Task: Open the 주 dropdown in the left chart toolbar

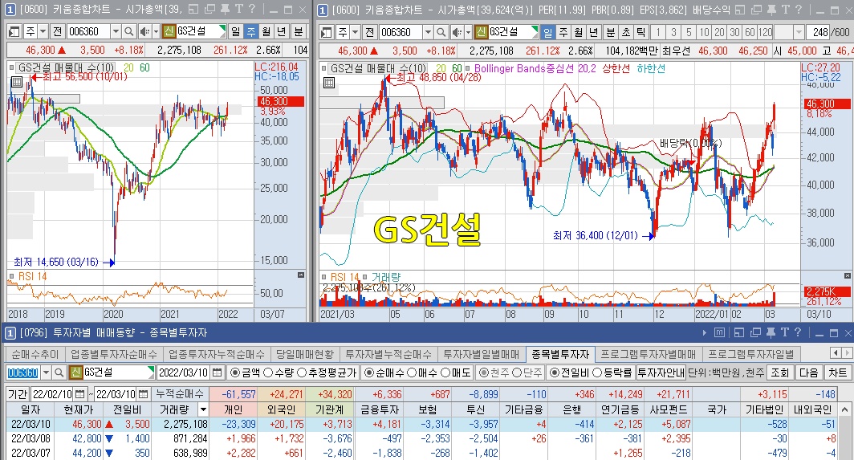Action: pos(43,31)
